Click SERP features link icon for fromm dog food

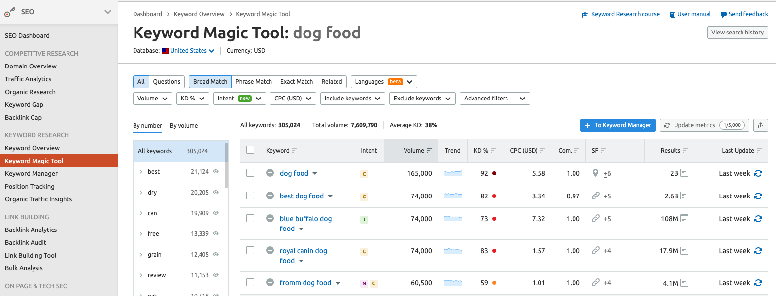595,283
